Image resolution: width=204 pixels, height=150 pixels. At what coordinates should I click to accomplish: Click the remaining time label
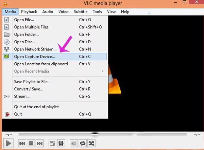pos(197,135)
